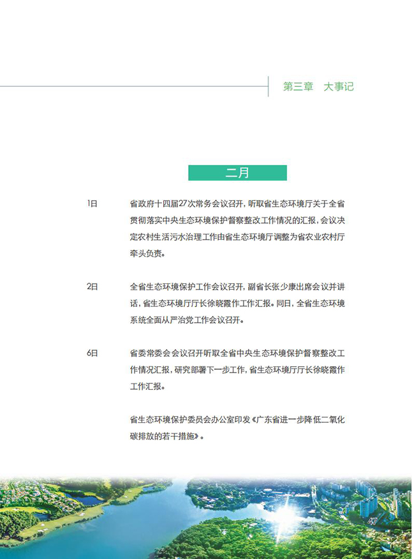Click the text "牵头负责" ending the first entry
This screenshot has height=559, width=412.
(x=147, y=253)
